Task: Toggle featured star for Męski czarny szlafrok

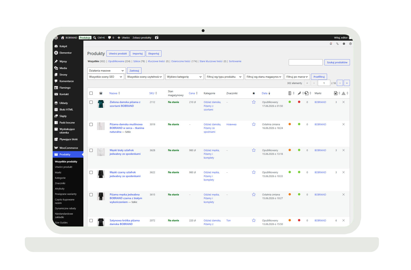Action: 254,172
